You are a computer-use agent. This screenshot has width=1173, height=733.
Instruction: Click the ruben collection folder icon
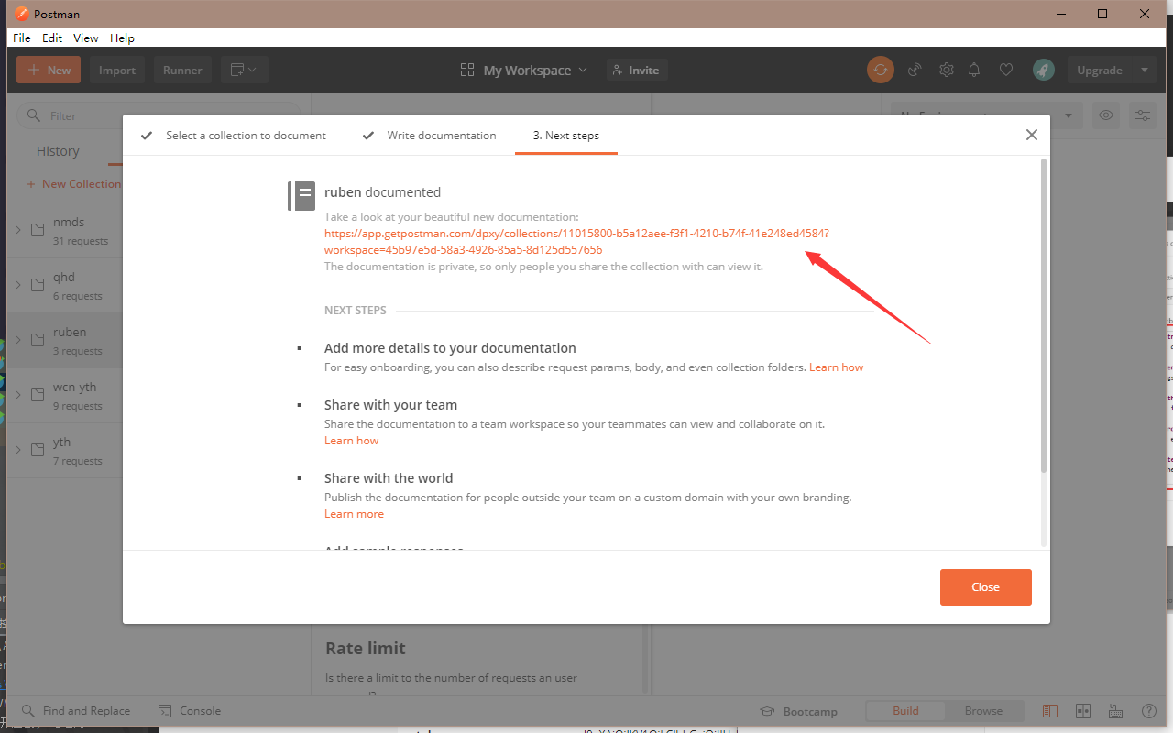tap(38, 340)
